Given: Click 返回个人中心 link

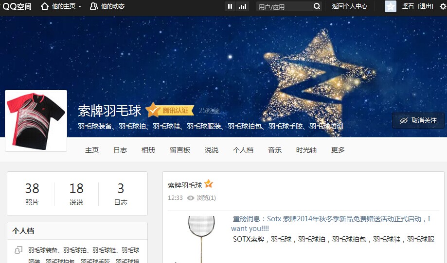Looking at the screenshot, I should (x=350, y=6).
